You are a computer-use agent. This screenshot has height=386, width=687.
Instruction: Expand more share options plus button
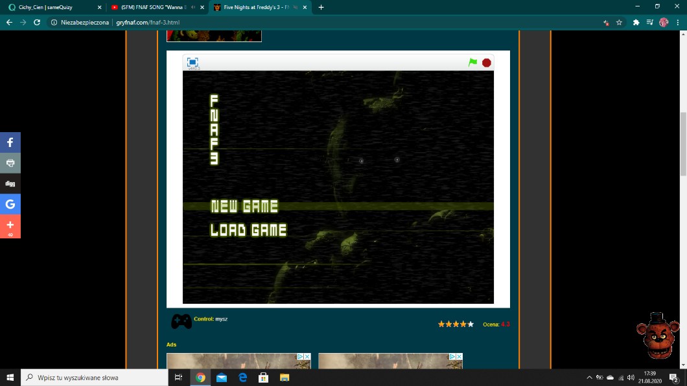click(10, 225)
